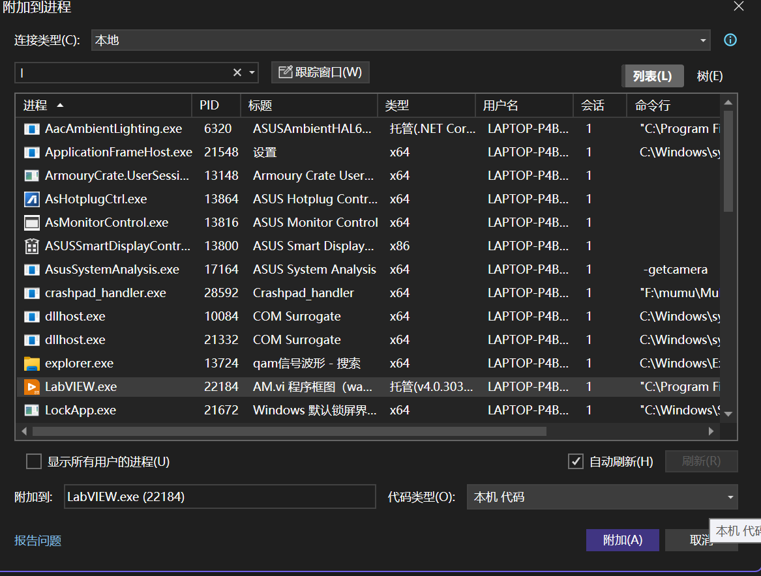Click icon of dllhost.exe PID 21332

(x=31, y=340)
